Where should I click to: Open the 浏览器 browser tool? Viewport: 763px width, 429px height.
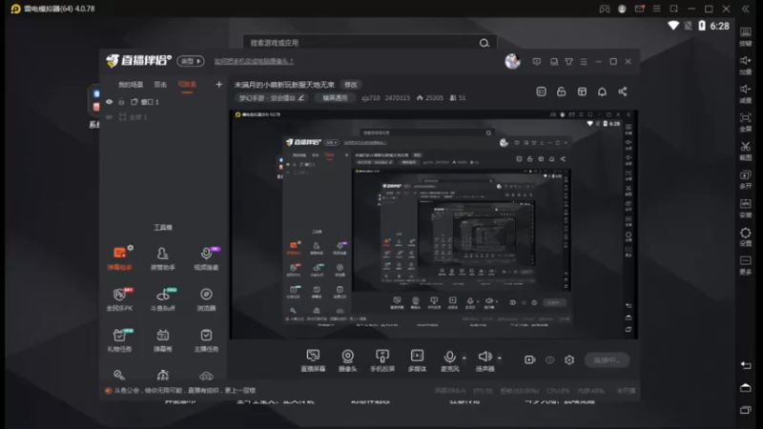pos(206,299)
